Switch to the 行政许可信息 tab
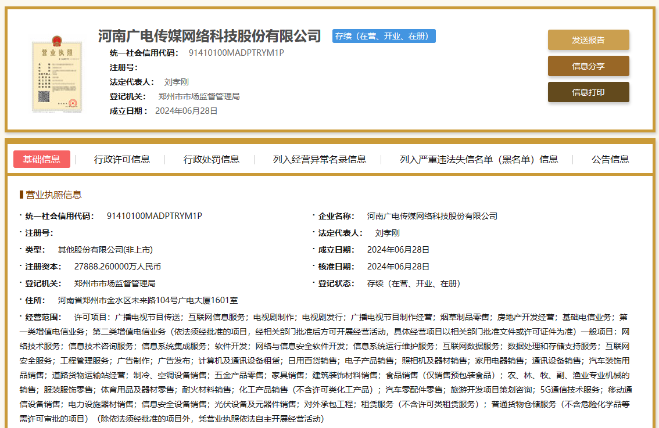 coord(122,159)
